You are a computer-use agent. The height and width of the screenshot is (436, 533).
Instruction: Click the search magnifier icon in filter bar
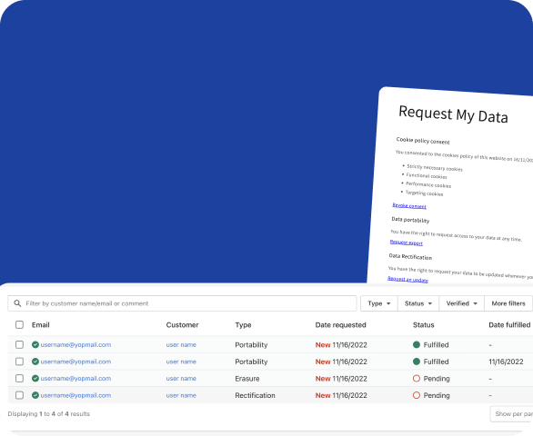pyautogui.click(x=17, y=303)
